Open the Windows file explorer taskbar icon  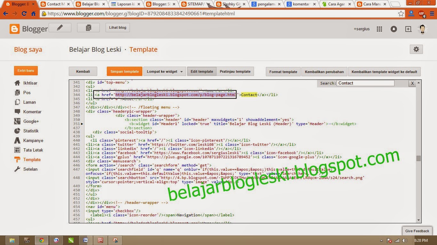tap(12, 240)
